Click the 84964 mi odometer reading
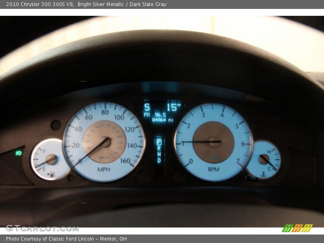This screenshot has width=324, height=243. (x=163, y=120)
